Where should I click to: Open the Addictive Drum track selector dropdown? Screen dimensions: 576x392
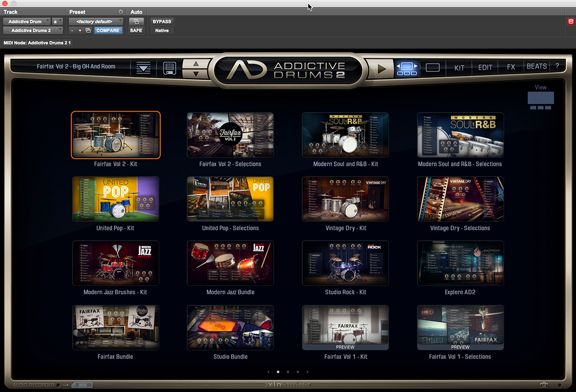click(x=27, y=22)
